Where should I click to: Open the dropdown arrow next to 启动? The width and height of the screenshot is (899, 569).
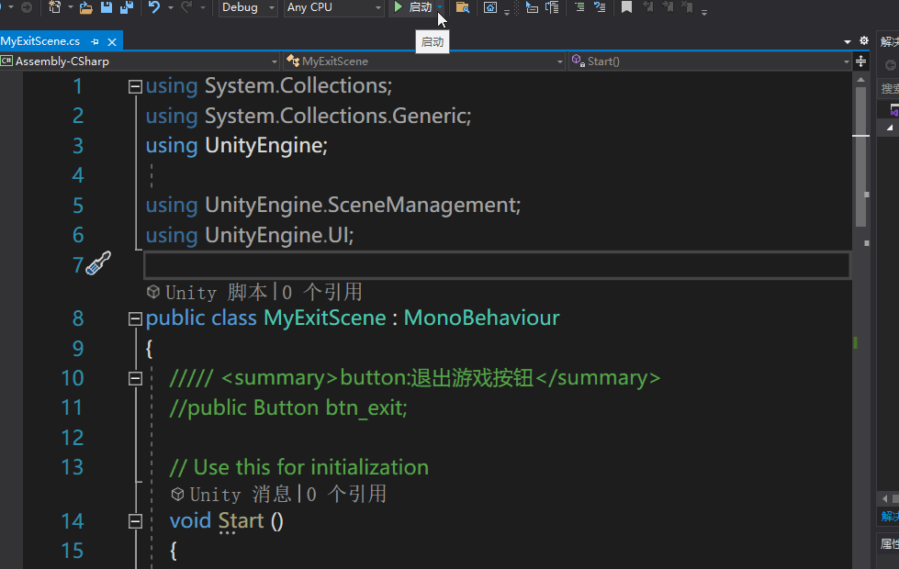click(x=440, y=9)
